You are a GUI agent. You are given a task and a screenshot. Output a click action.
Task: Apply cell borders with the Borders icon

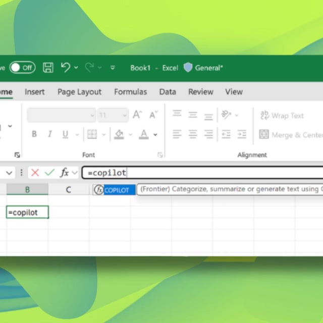pyautogui.click(x=92, y=134)
